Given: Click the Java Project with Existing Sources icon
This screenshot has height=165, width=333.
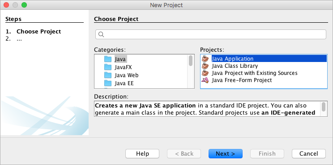Looking at the screenshot, I should tap(205, 73).
